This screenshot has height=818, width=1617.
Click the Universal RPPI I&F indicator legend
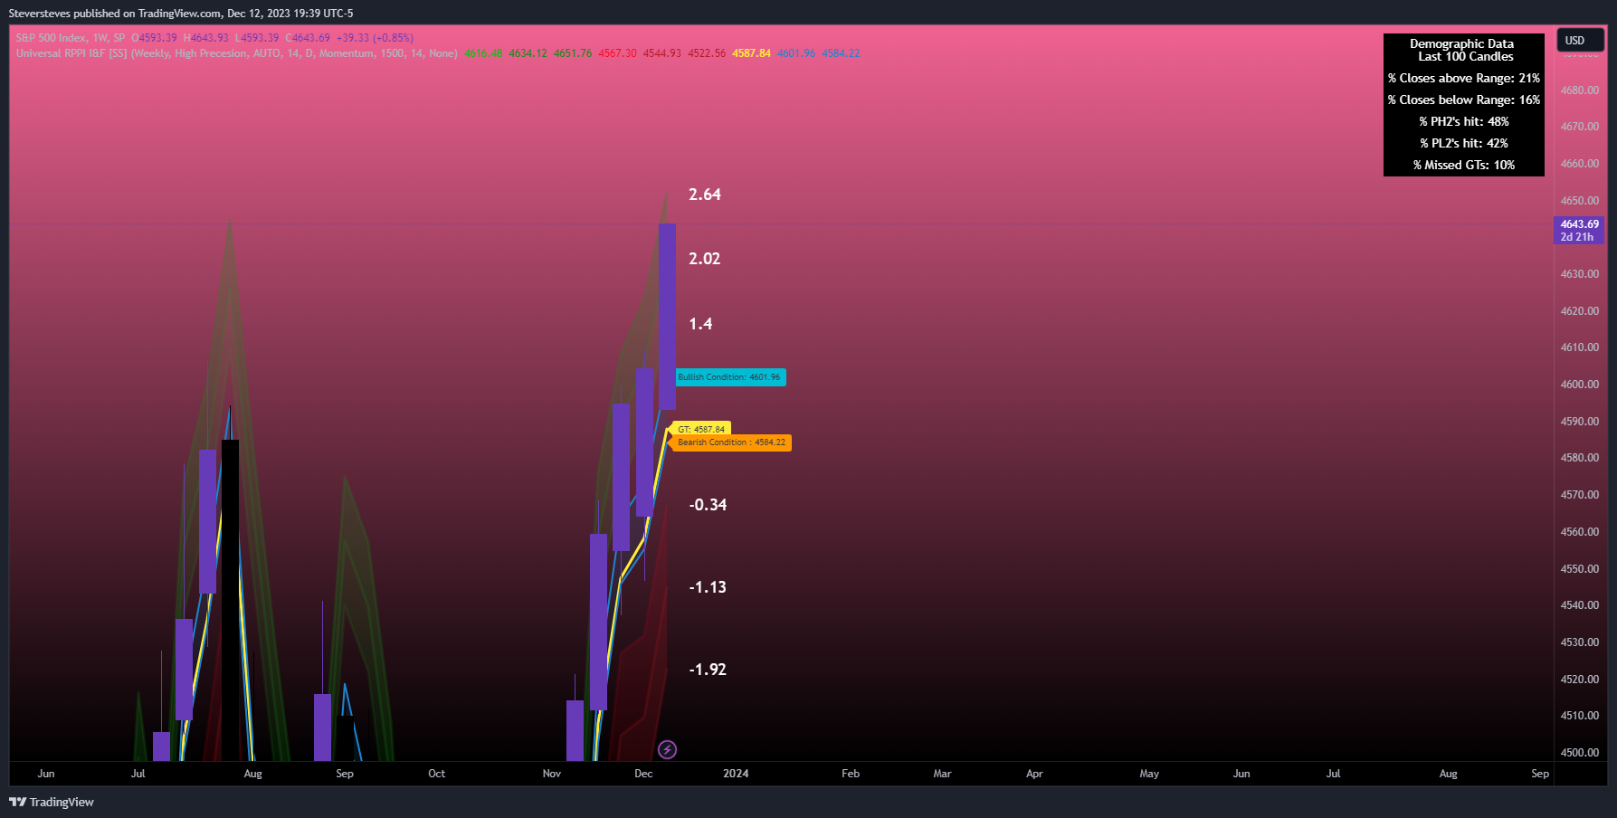pyautogui.click(x=236, y=53)
